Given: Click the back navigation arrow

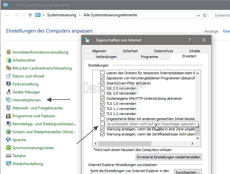Looking at the screenshot, I should (x=7, y=15).
